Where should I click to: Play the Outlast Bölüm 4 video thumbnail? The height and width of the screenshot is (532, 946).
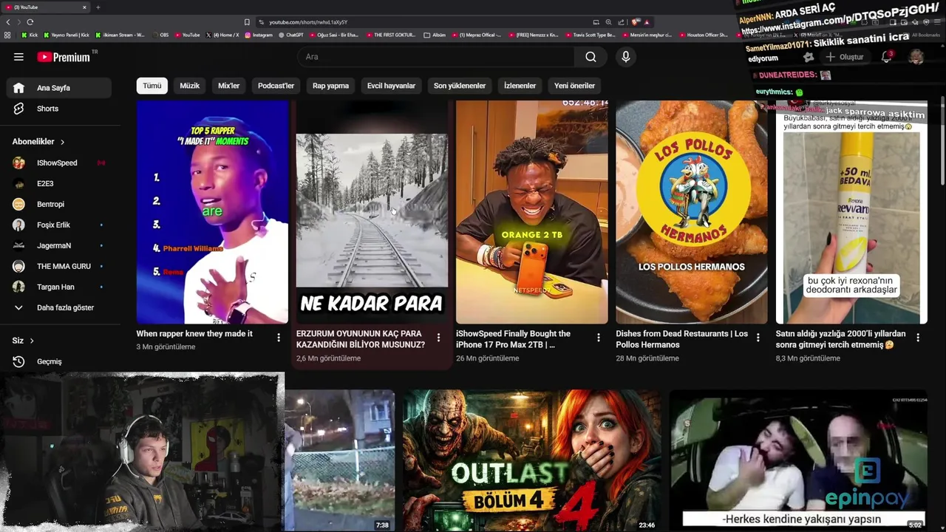532,460
